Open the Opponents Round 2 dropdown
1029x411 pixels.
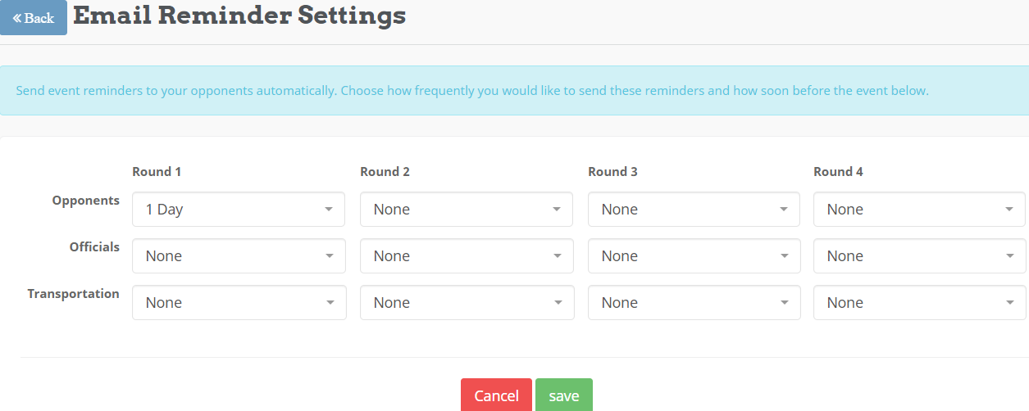pos(466,210)
